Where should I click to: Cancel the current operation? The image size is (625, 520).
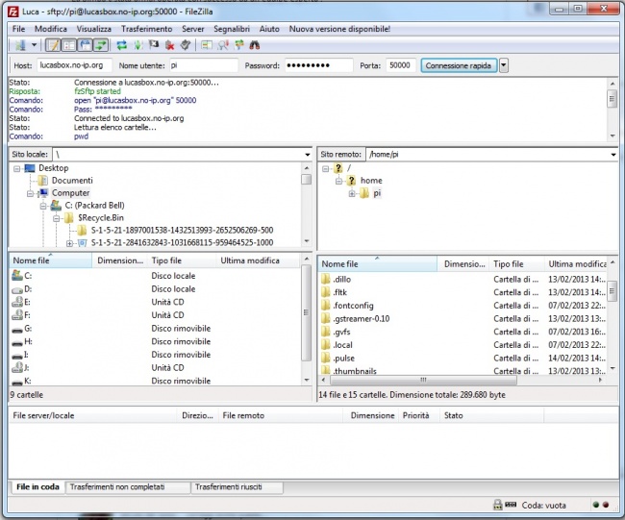[154, 45]
